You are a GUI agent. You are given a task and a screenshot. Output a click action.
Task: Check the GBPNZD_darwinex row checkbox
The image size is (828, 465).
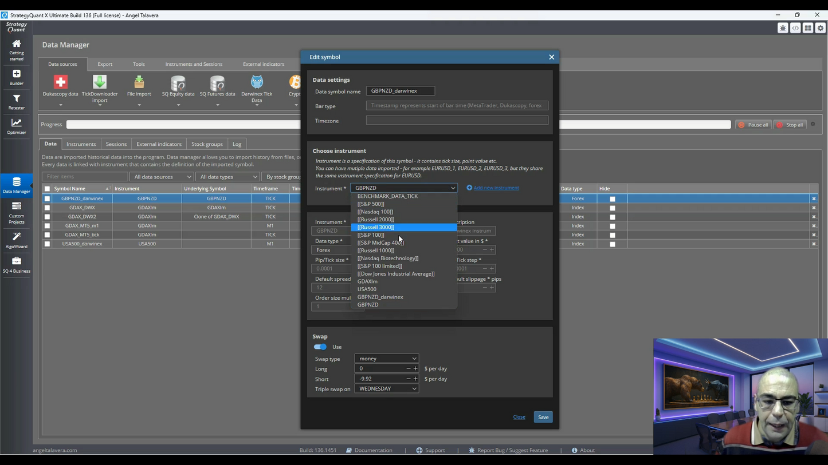[47, 199]
